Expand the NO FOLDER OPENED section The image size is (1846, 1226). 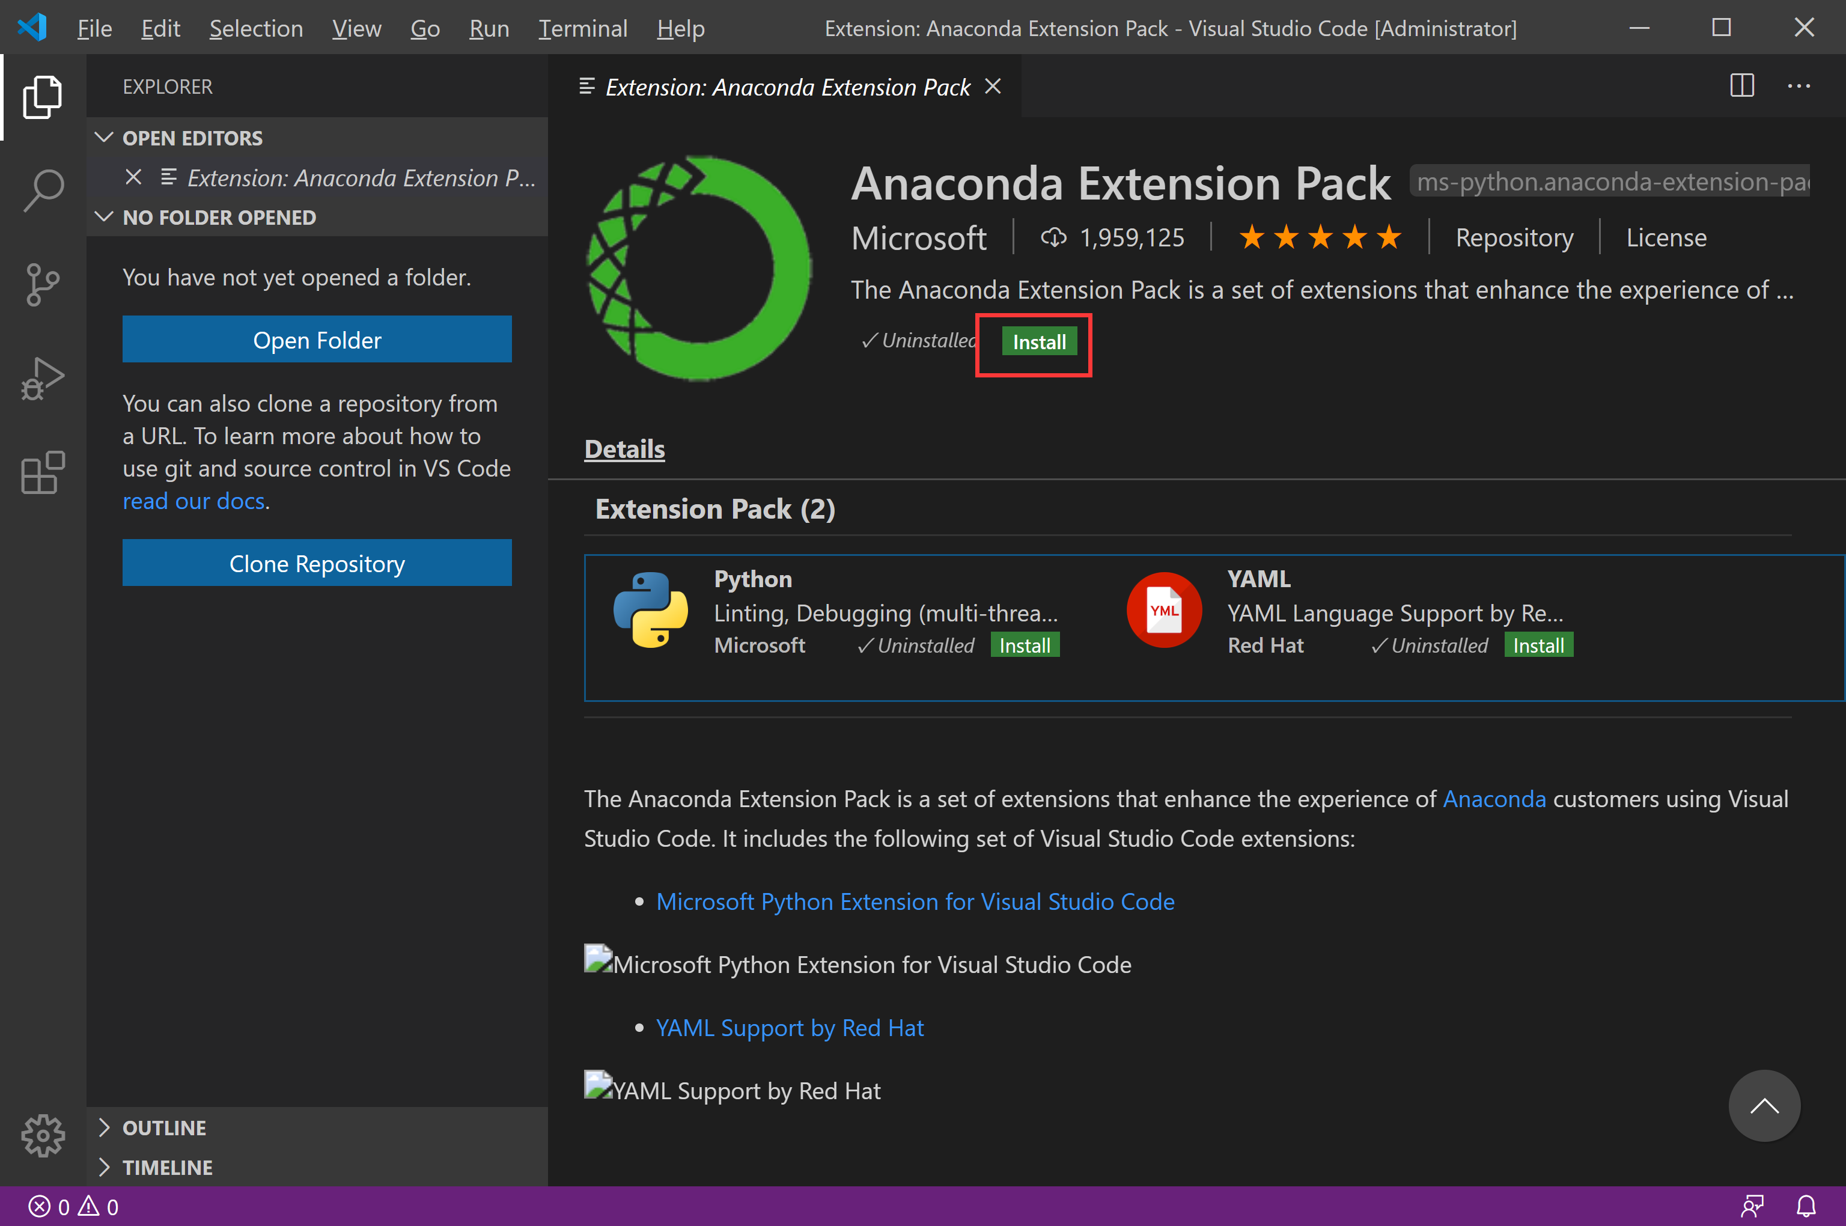tap(219, 216)
